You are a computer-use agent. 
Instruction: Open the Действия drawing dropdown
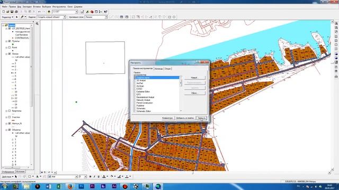[7, 177]
